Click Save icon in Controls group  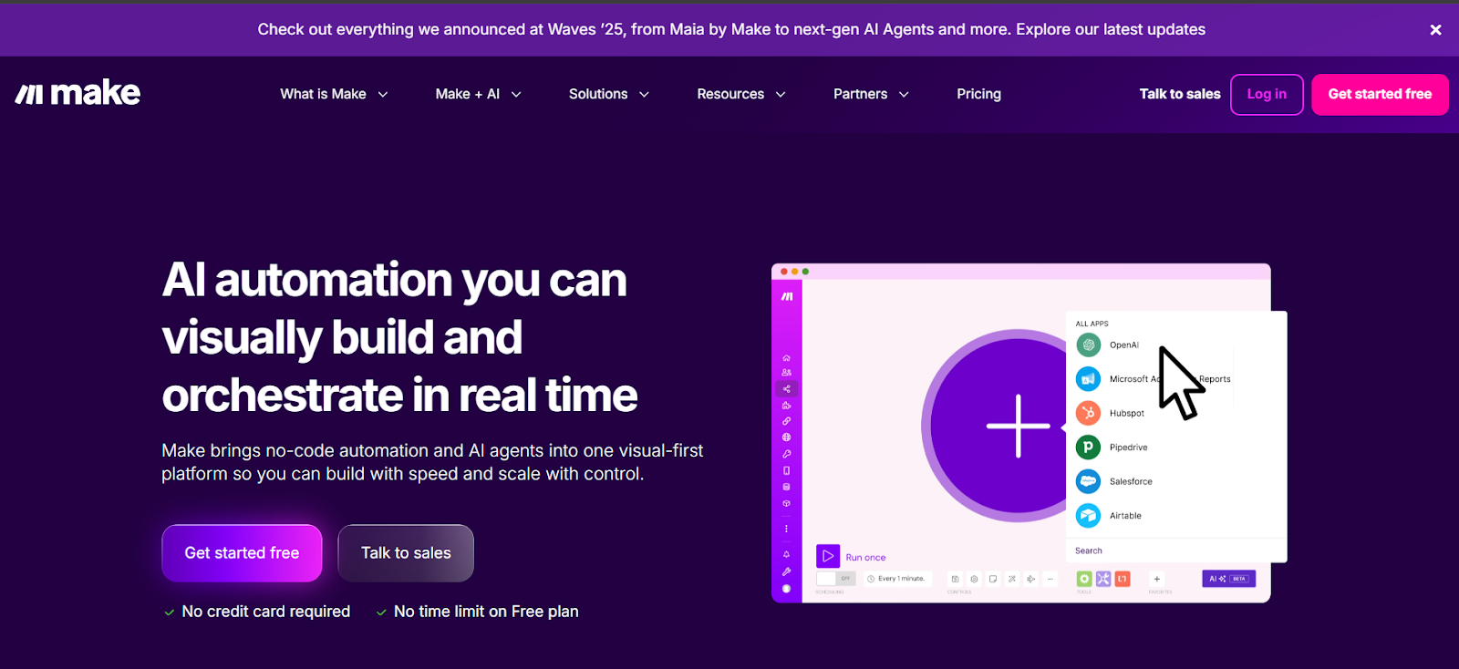(955, 579)
